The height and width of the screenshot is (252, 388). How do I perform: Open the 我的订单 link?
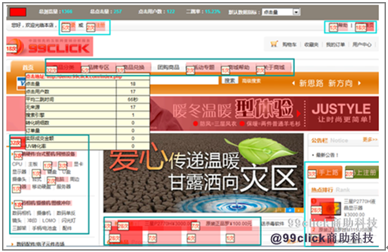pos(336,45)
